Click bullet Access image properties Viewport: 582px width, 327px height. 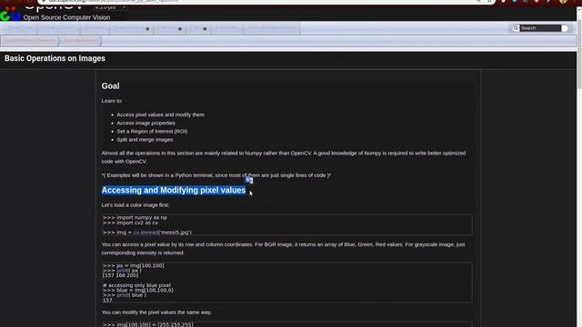click(145, 124)
